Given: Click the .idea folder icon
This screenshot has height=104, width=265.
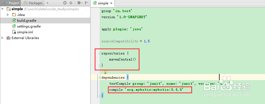Looking at the screenshot, I should [14, 15].
